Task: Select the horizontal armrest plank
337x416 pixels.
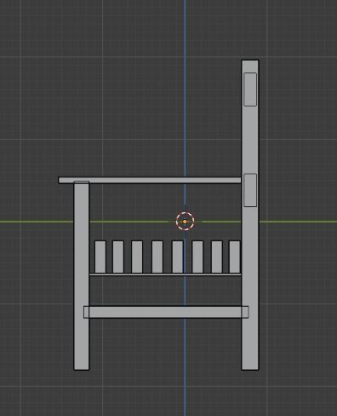Action: [x=150, y=180]
